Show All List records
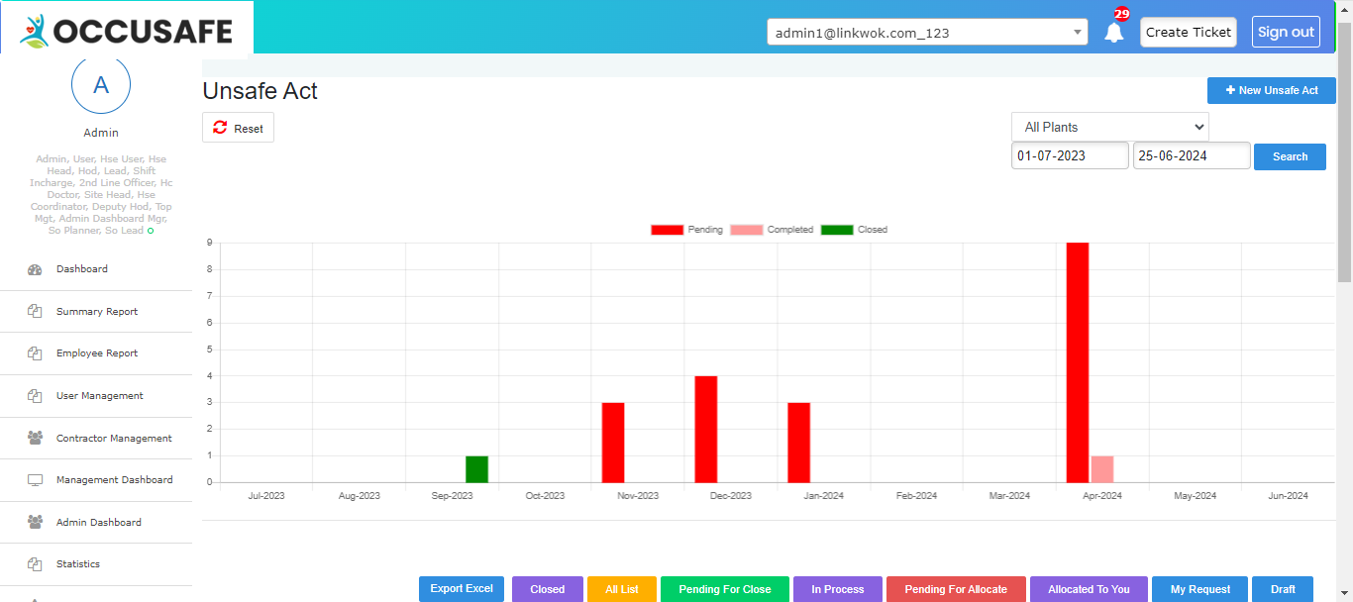 coord(622,589)
